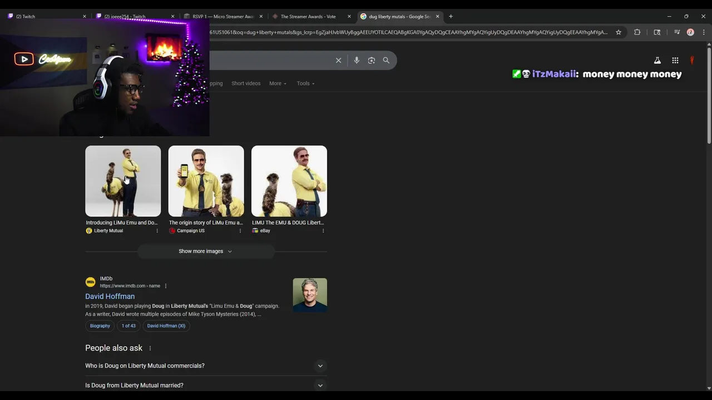Select the Short videos search filter

246,83
